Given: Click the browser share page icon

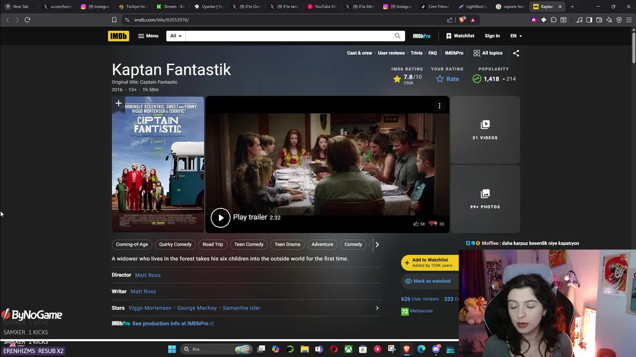Looking at the screenshot, I should tap(450, 20).
